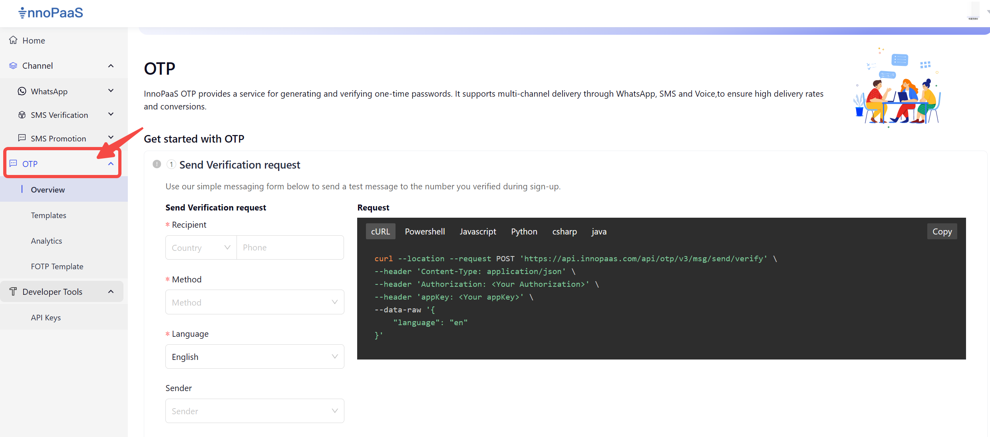
Task: Click the Phone number input field
Action: point(290,248)
